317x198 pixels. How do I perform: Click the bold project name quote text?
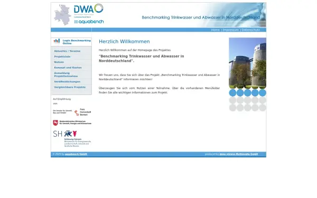(x=141, y=59)
